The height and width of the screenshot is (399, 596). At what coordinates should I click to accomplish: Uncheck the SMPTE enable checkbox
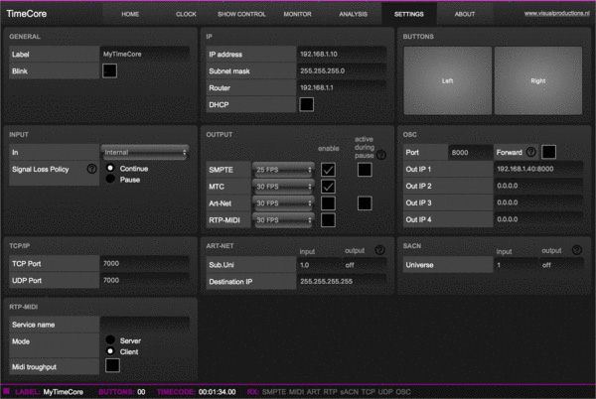(x=328, y=170)
